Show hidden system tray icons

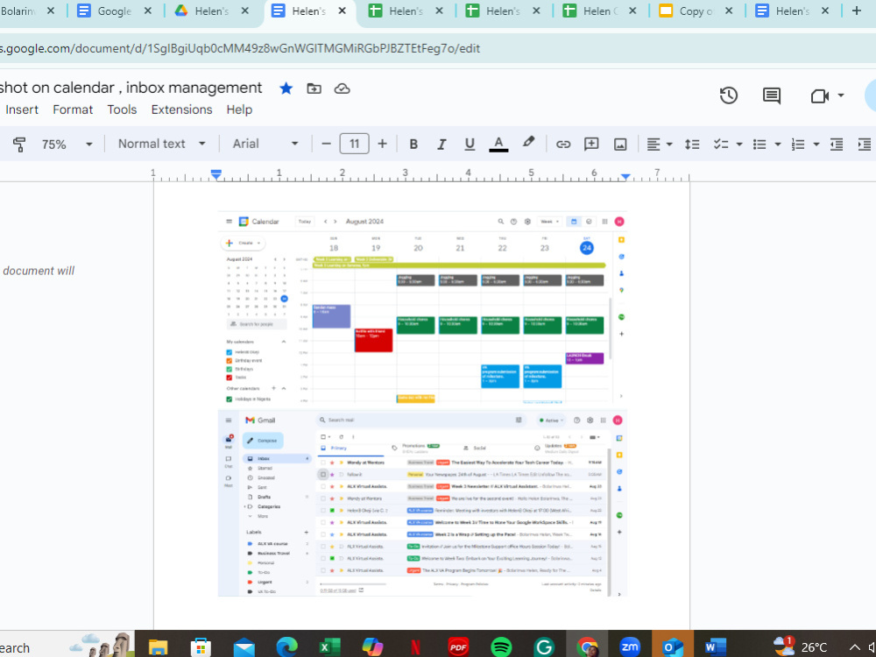[x=854, y=647]
